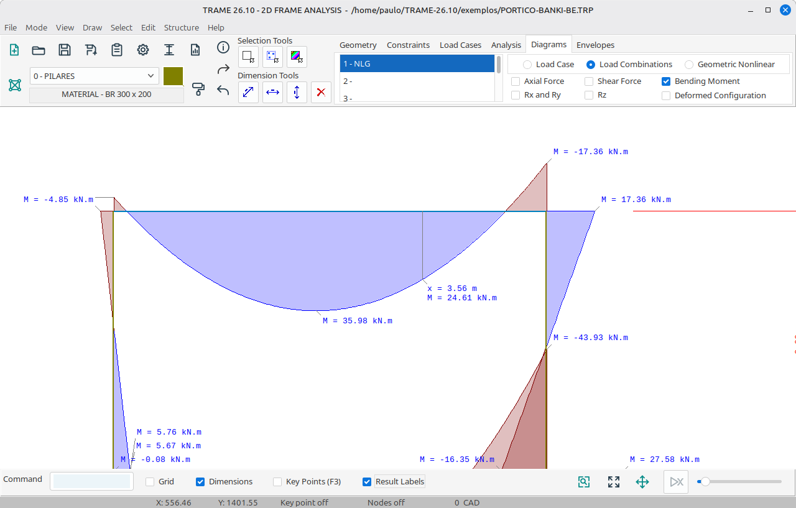796x508 pixels.
Task: Undo the last action with the back arrow
Action: (x=223, y=90)
